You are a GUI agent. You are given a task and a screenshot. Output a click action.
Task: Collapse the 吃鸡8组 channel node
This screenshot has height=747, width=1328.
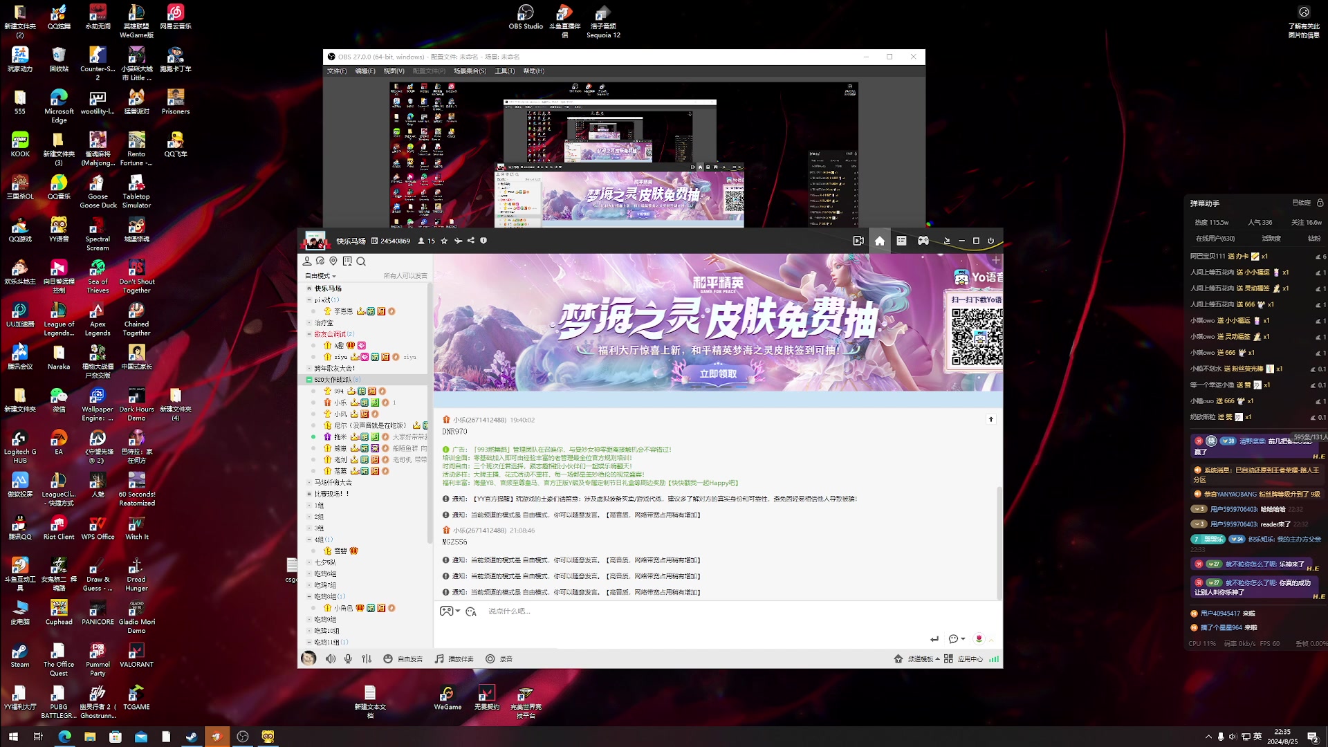309,596
